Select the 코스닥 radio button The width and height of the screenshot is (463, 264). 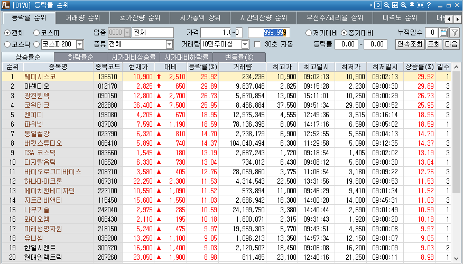[7, 44]
